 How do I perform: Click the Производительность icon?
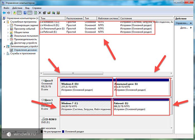pos(11,39)
